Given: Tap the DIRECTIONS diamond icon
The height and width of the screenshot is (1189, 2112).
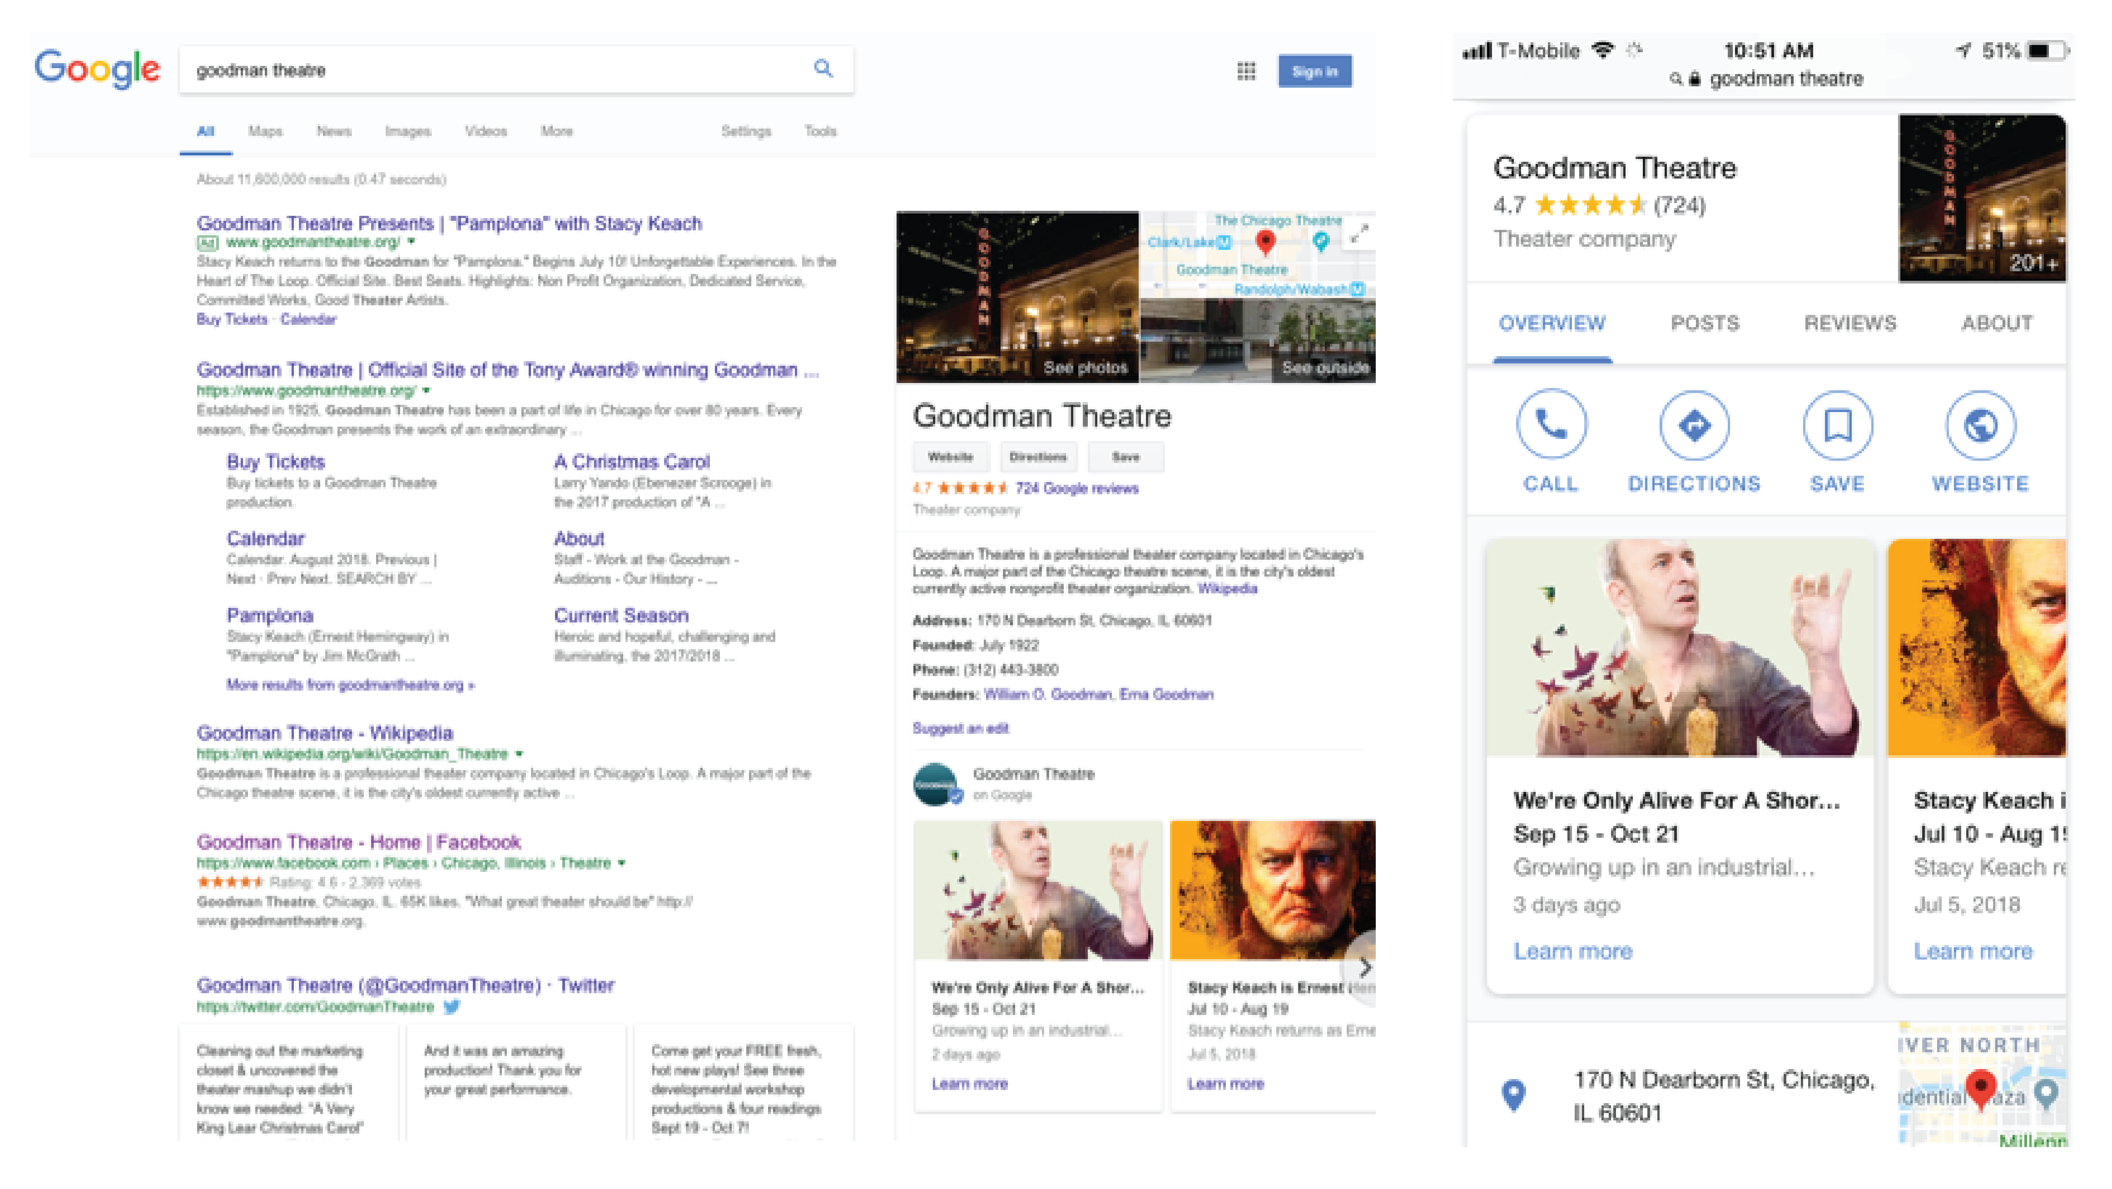Looking at the screenshot, I should [x=1694, y=425].
